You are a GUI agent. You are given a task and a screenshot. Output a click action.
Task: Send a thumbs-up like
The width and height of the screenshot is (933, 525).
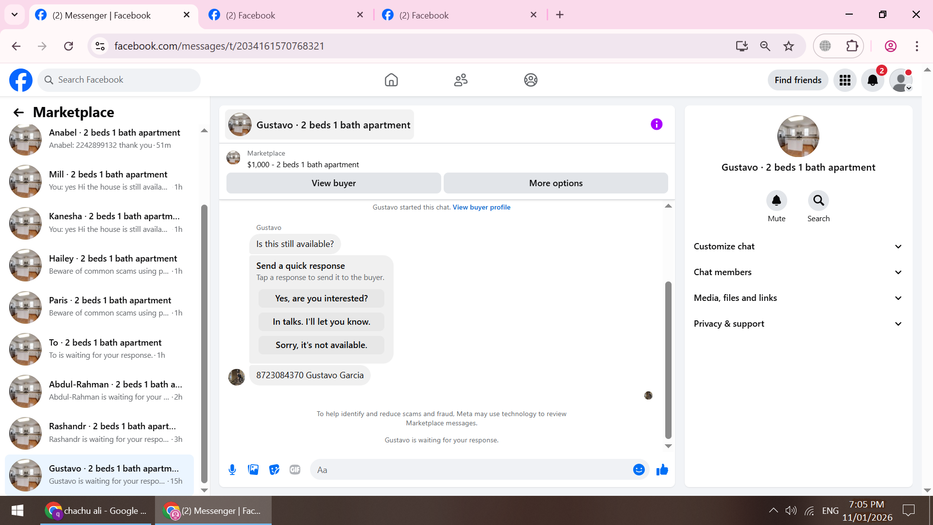(x=662, y=470)
